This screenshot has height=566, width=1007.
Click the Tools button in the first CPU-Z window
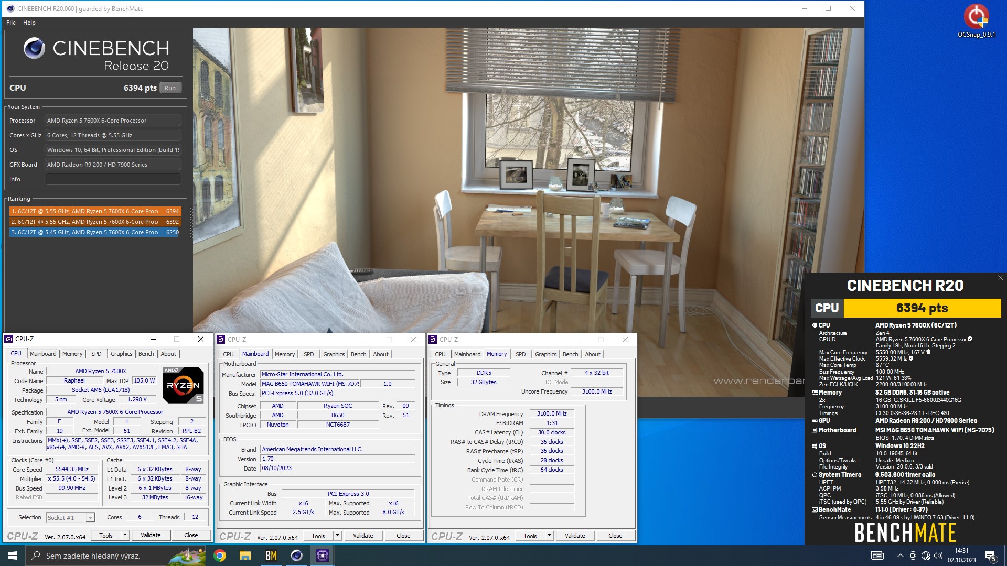coord(106,535)
